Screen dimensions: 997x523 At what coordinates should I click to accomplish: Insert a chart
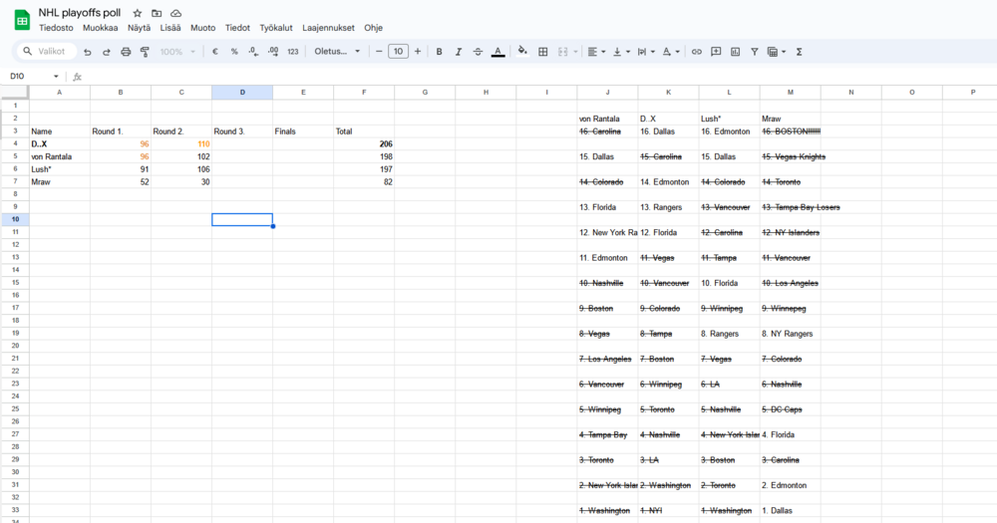[735, 52]
